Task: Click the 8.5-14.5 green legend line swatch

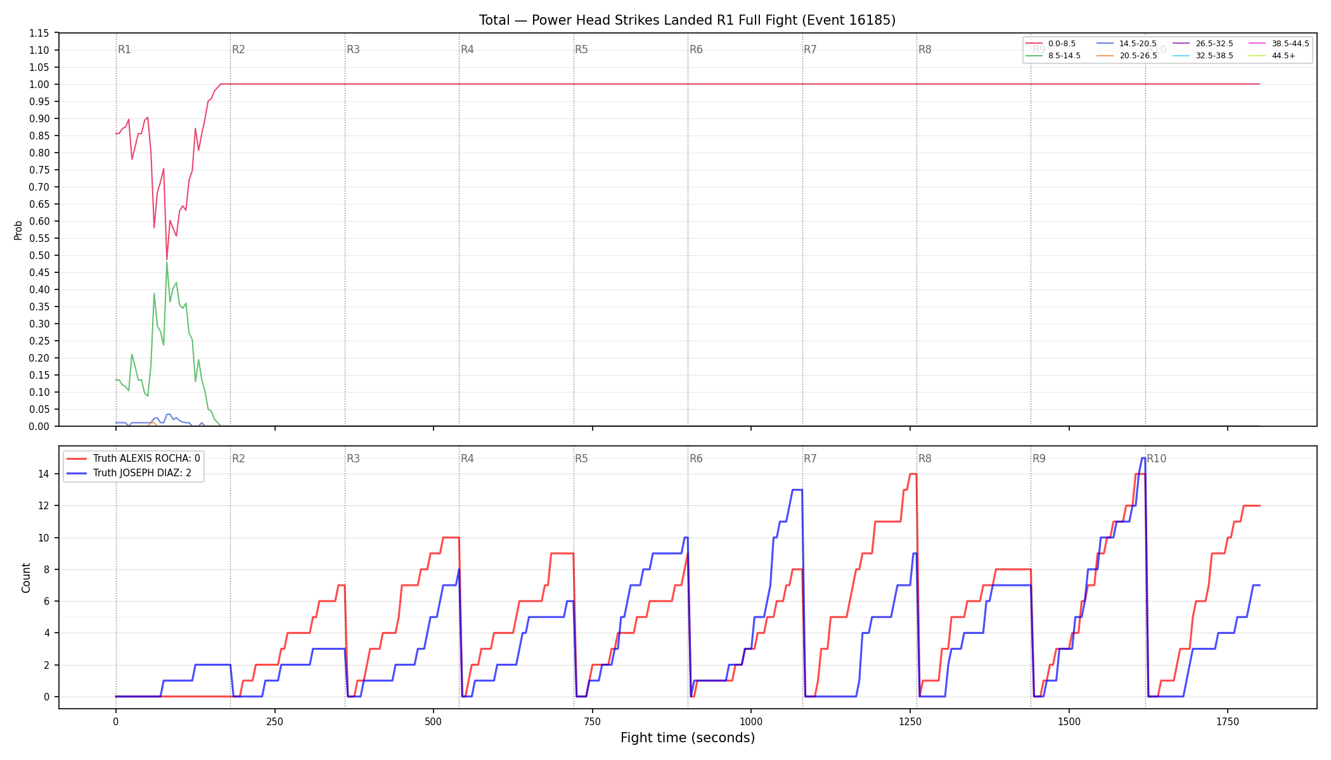Action: (1034, 56)
